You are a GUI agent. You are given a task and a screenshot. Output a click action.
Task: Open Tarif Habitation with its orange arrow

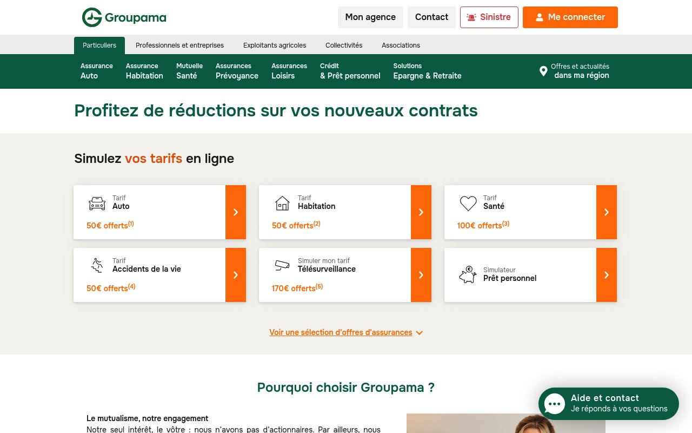pos(421,212)
